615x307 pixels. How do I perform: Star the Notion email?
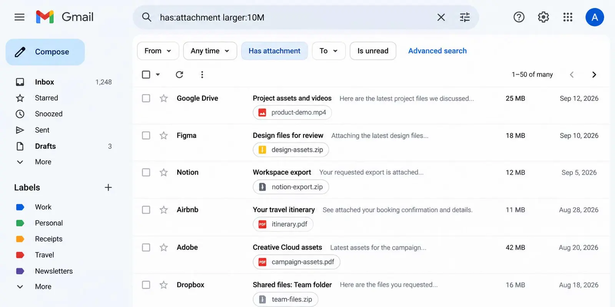click(164, 172)
